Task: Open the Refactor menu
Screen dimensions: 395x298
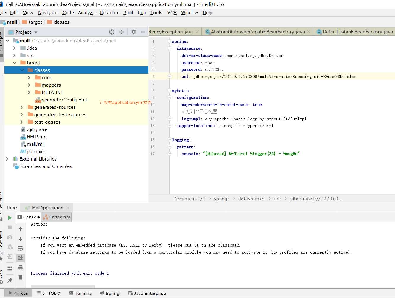Action: (x=109, y=12)
